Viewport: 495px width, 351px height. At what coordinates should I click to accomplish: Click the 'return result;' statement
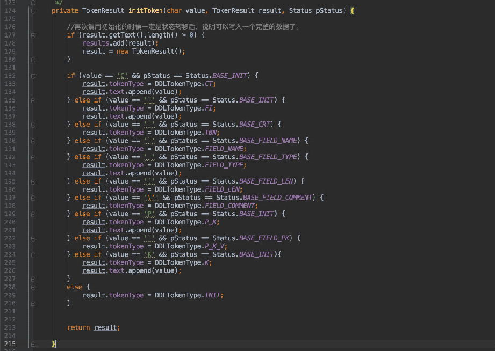click(x=94, y=327)
